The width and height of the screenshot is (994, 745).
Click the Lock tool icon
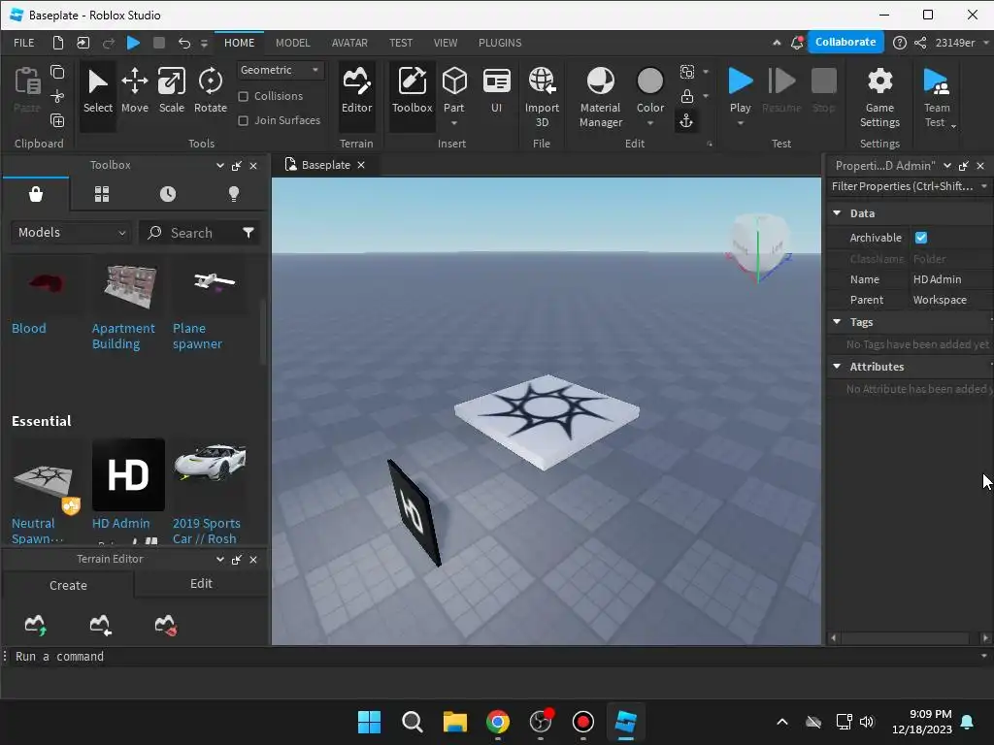pos(686,96)
